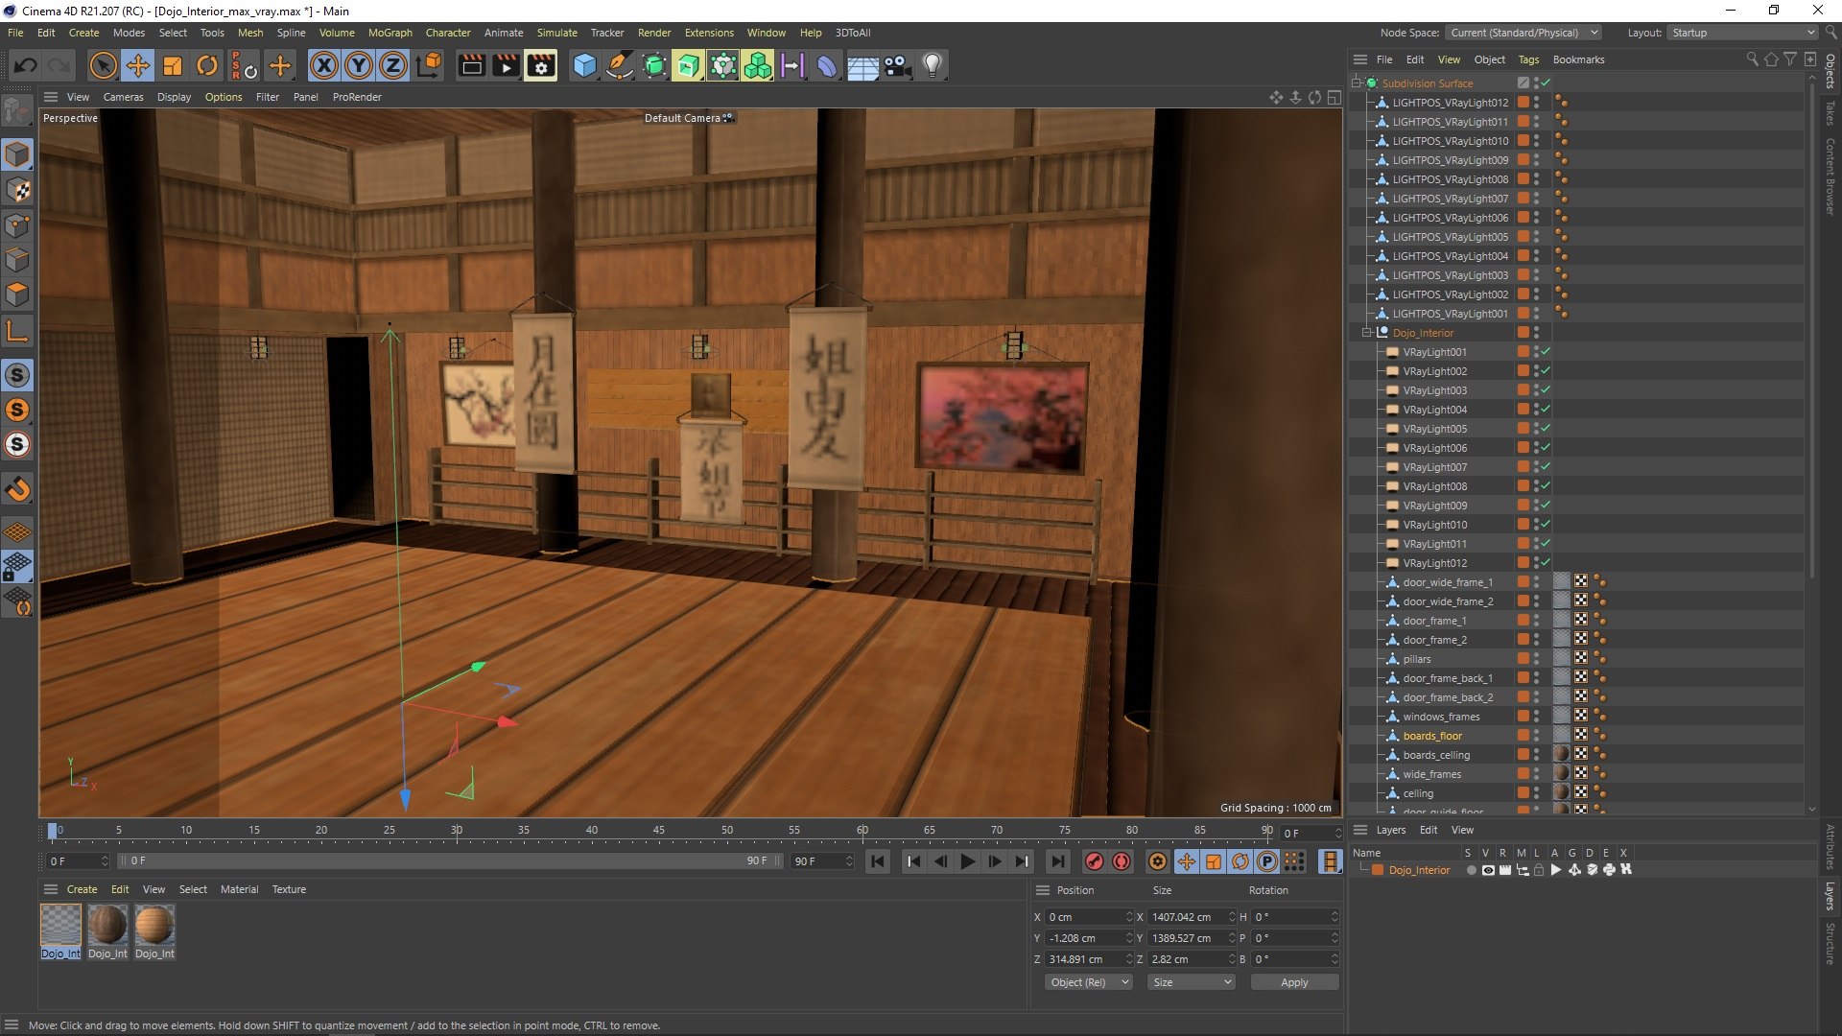This screenshot has height=1036, width=1842.
Task: Click the Spline Pen tool icon
Action: coord(620,65)
